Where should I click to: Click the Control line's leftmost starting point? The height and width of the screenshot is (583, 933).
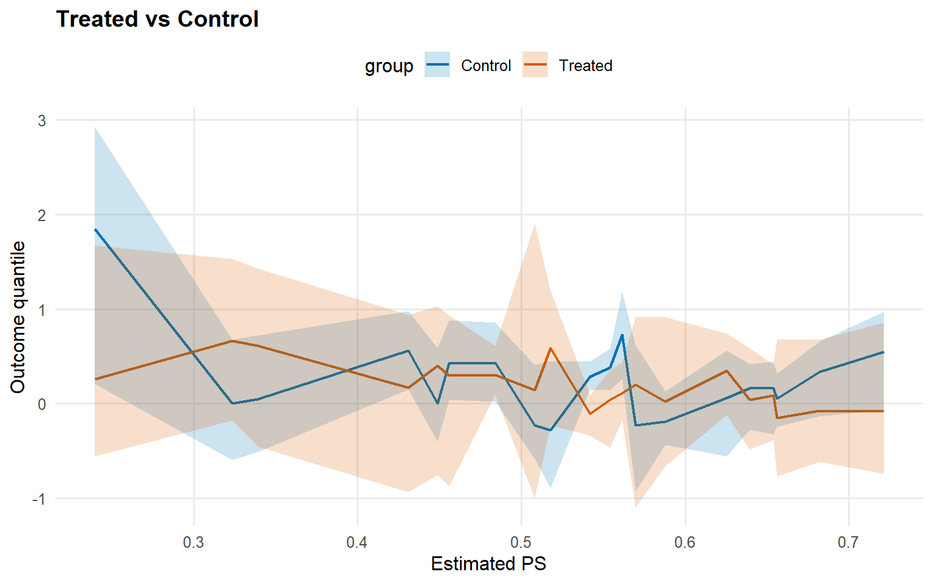click(95, 230)
